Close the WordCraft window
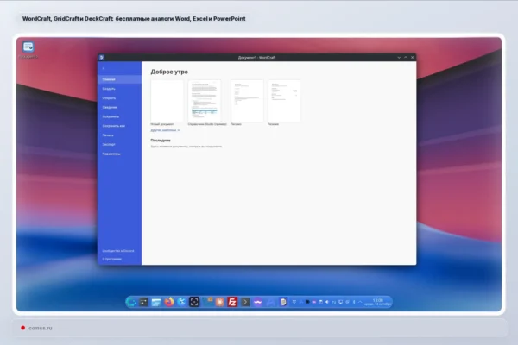Viewport: 518px width, 345px height. [413, 58]
